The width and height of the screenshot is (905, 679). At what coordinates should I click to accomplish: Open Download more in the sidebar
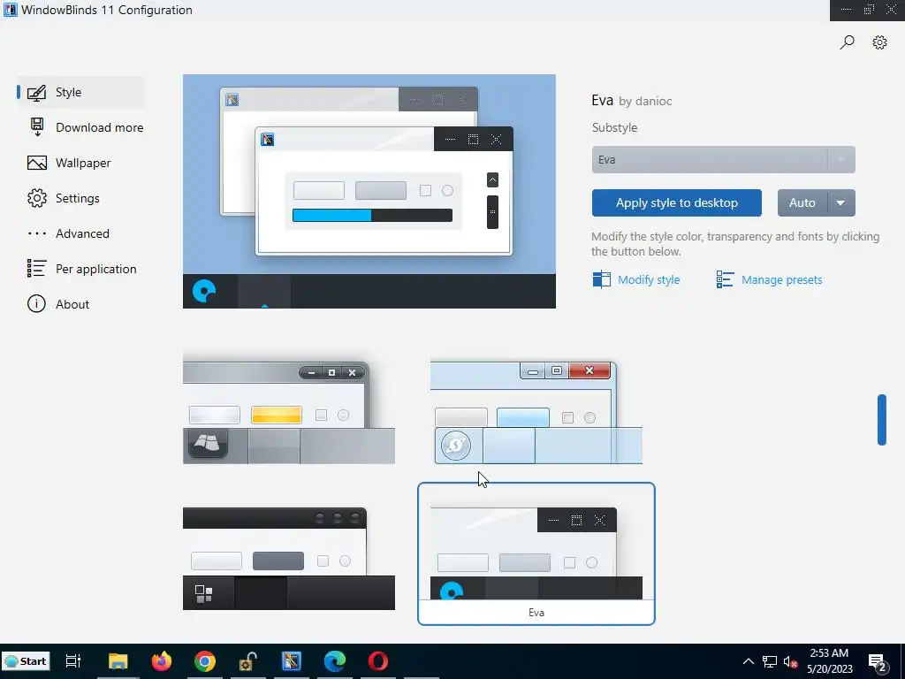86,127
